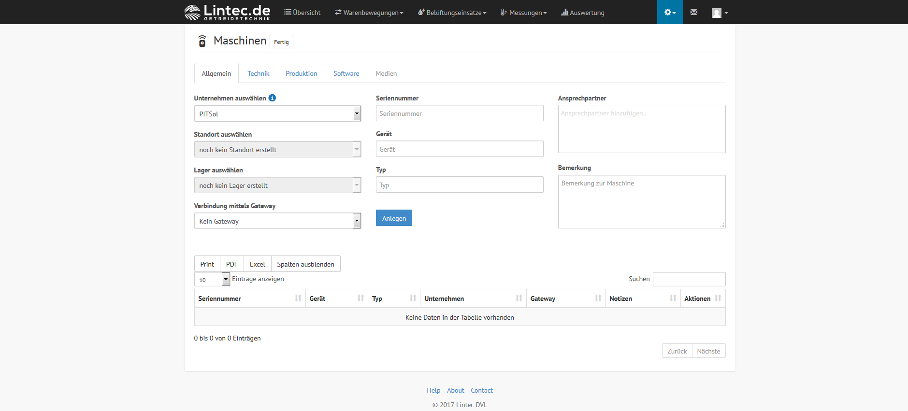Toggle column visibility with Spalten ausblenden
This screenshot has height=411, width=908.
click(x=305, y=264)
